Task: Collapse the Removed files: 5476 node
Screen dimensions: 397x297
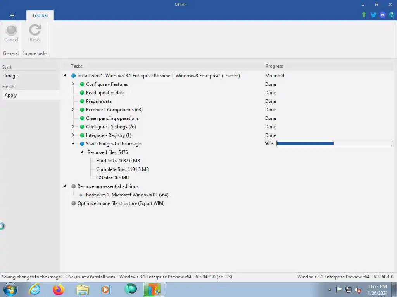Action: (x=82, y=152)
